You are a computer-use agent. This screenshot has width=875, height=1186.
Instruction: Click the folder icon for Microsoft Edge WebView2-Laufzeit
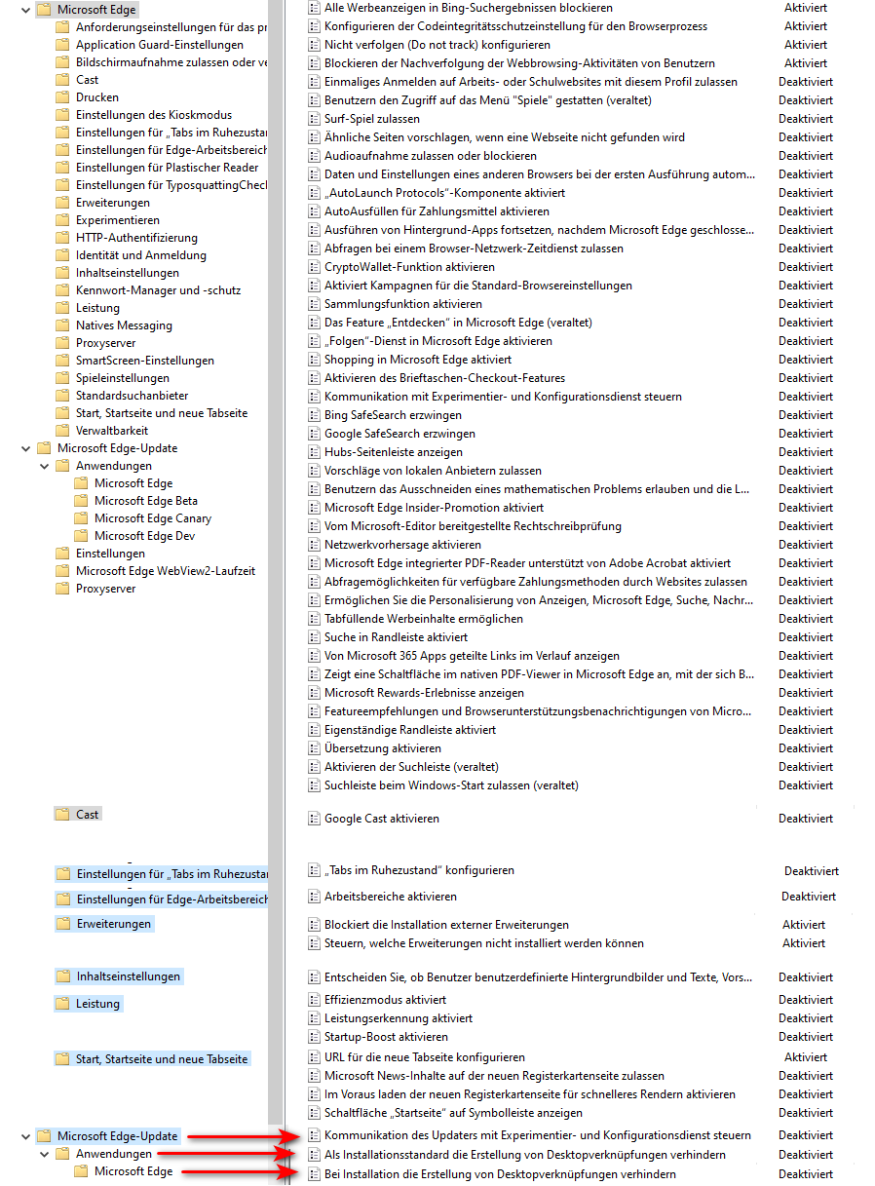pos(62,571)
